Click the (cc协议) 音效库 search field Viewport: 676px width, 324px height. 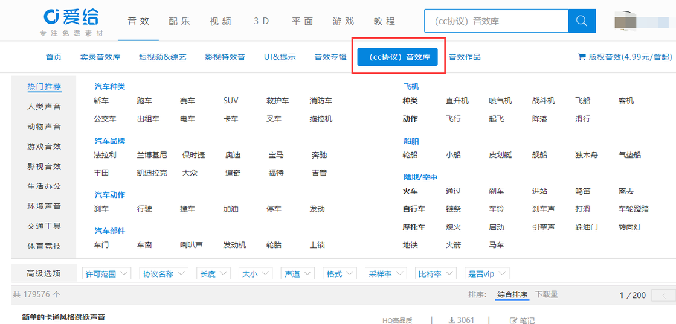coord(496,21)
